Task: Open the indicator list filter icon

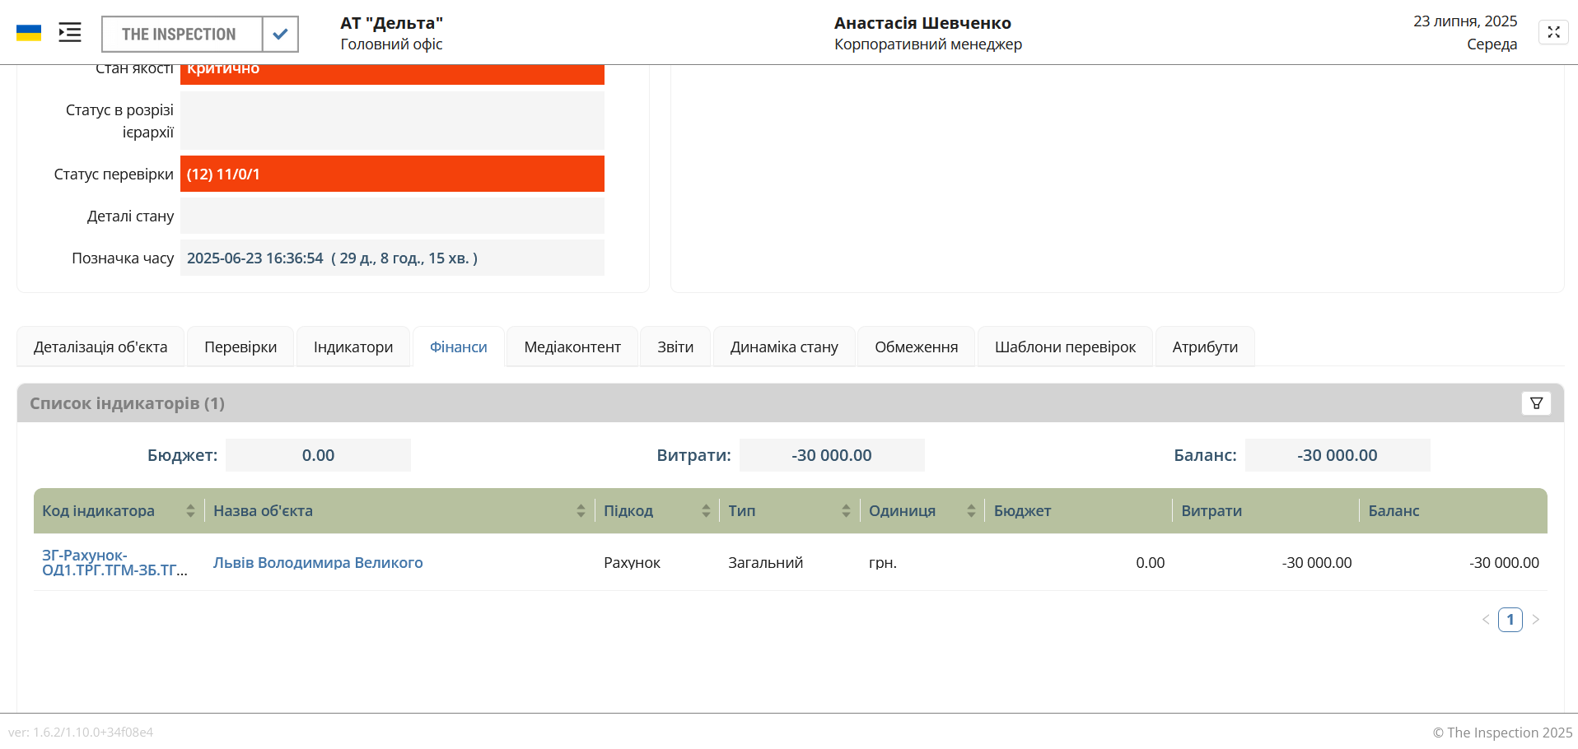Action: 1536,403
